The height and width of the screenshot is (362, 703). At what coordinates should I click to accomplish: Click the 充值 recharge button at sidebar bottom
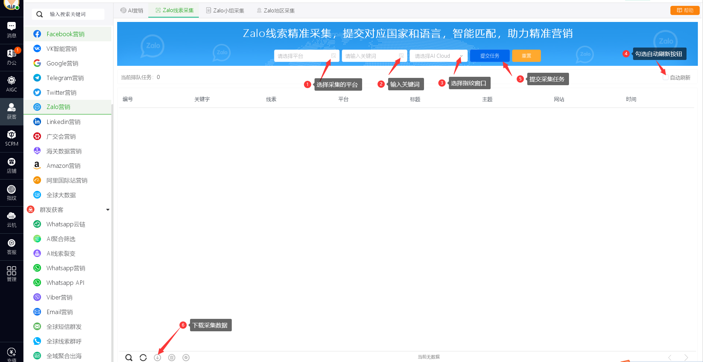coord(11,354)
